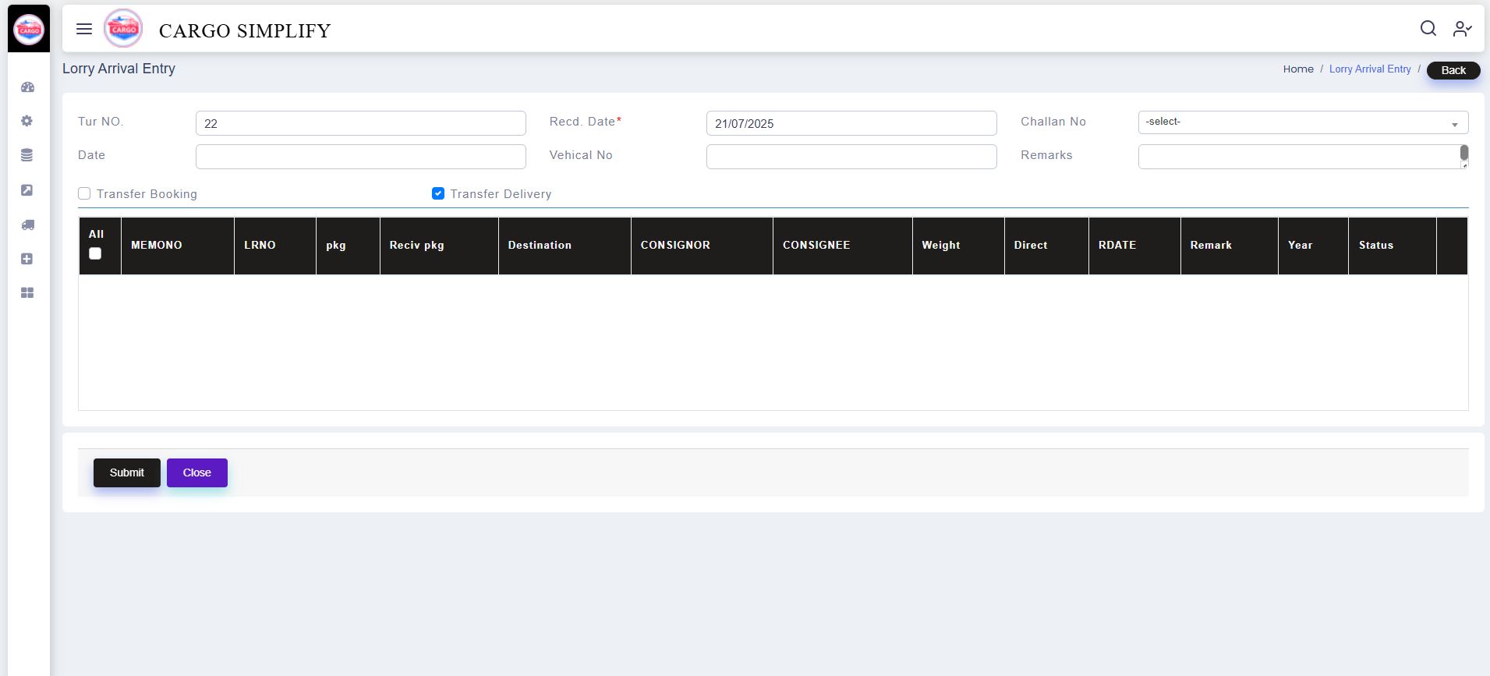Enable the Transfer Booking checkbox
Viewport: 1490px width, 676px height.
pyautogui.click(x=84, y=193)
